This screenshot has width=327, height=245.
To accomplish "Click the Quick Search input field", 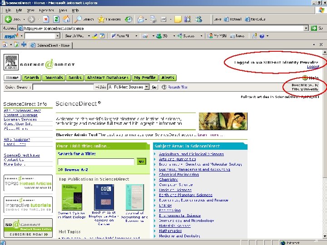I will 63,87.
